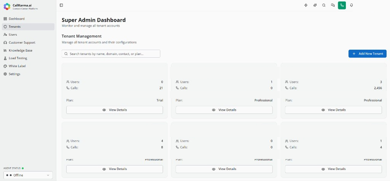Go to Dashboard in the sidebar
390x181 pixels.
click(x=28, y=19)
